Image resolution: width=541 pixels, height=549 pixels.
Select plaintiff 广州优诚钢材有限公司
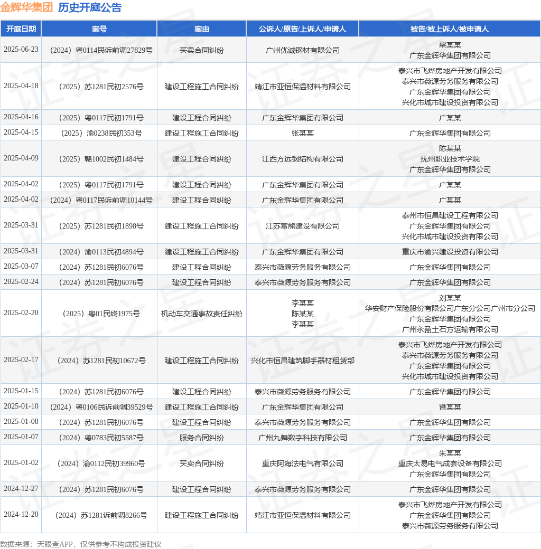[x=302, y=50]
